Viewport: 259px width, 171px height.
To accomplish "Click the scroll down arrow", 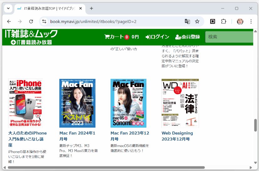I will 255,163.
